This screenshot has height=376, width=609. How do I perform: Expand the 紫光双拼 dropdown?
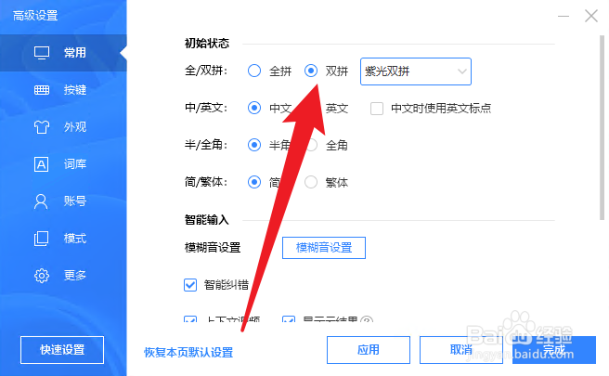click(x=416, y=71)
